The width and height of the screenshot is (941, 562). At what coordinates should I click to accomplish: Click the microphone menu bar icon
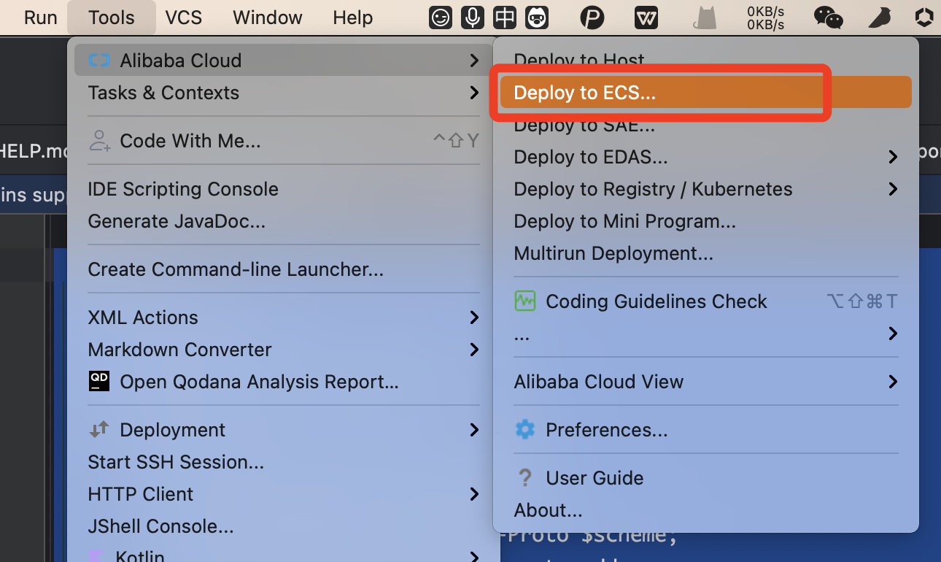473,18
